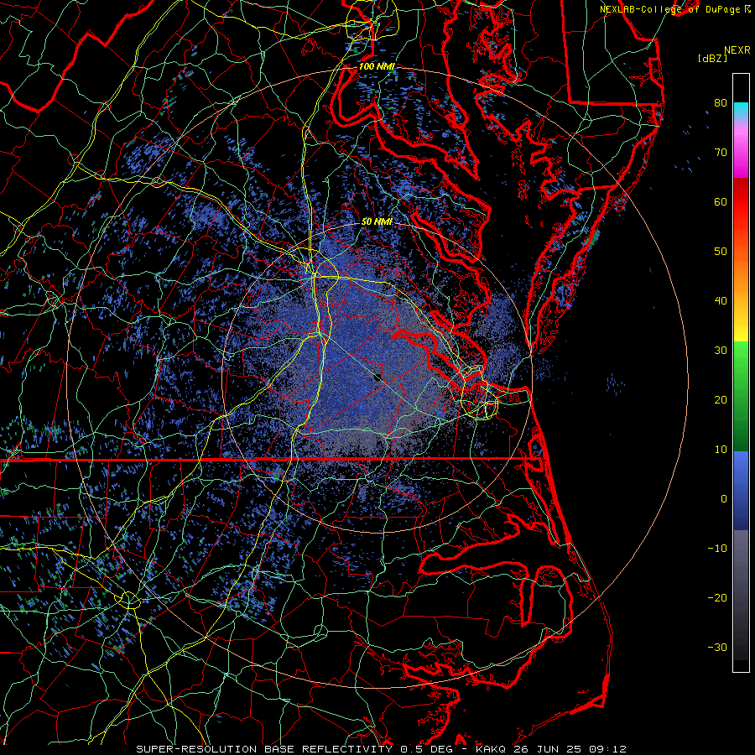Click the cyan segment of the color bar
This screenshot has height=755, width=755.
tap(741, 110)
